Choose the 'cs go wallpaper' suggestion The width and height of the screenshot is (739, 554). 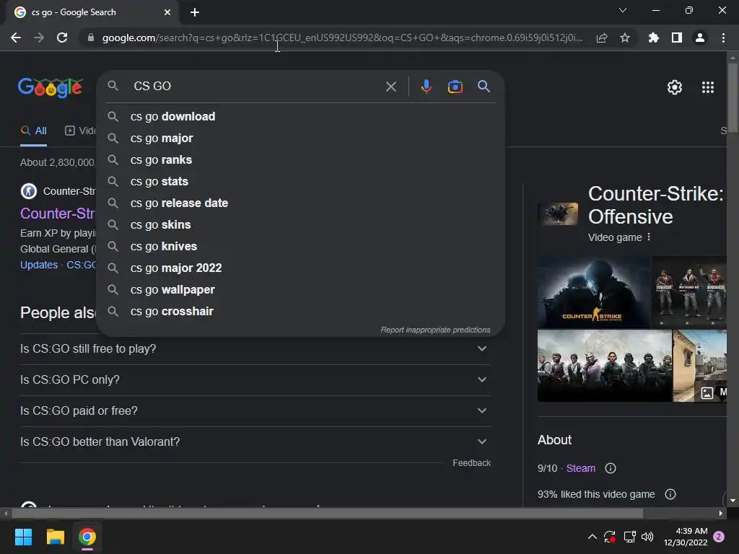point(300,290)
